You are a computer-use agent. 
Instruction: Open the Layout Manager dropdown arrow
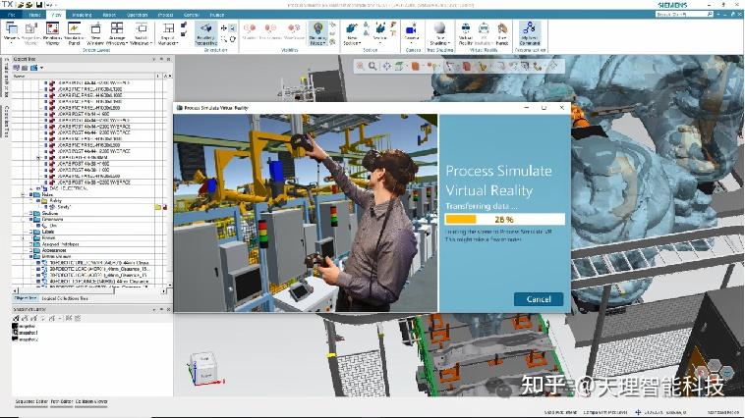pyautogui.click(x=176, y=43)
